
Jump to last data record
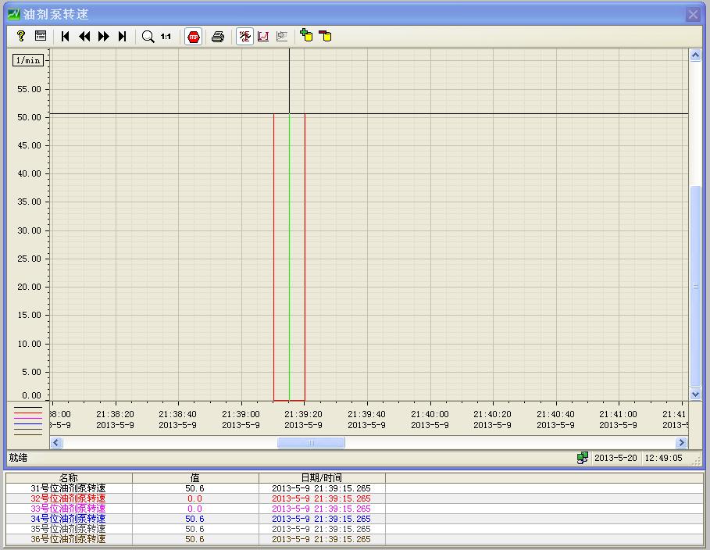click(x=123, y=36)
